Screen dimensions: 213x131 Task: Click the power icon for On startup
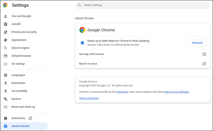tap(5, 64)
